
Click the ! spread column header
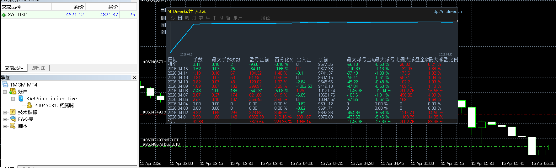pyautogui.click(x=128, y=7)
